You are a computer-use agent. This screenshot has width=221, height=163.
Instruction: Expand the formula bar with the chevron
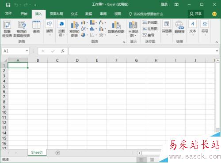[217, 51]
